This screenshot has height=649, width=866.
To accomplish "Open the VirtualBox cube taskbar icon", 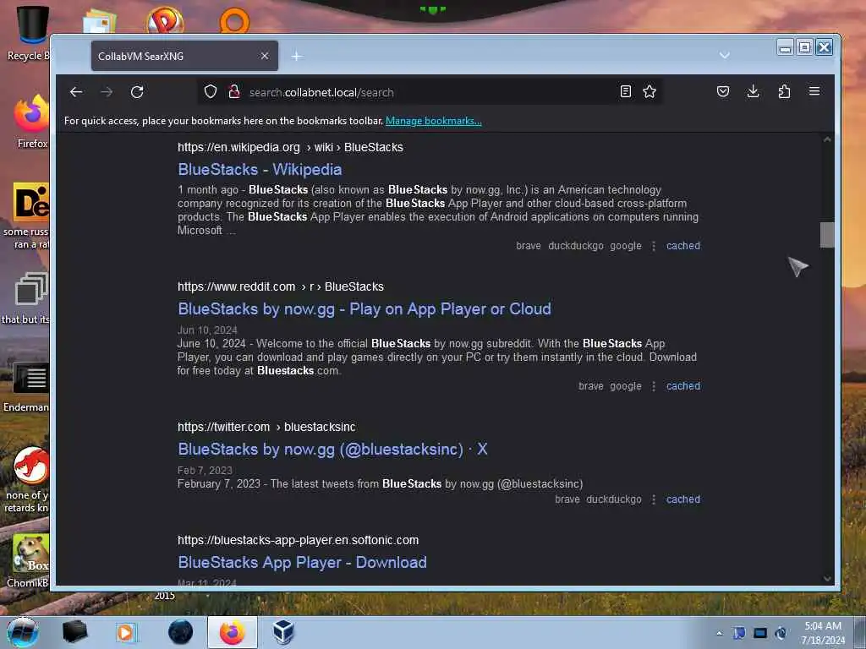I will [x=283, y=632].
